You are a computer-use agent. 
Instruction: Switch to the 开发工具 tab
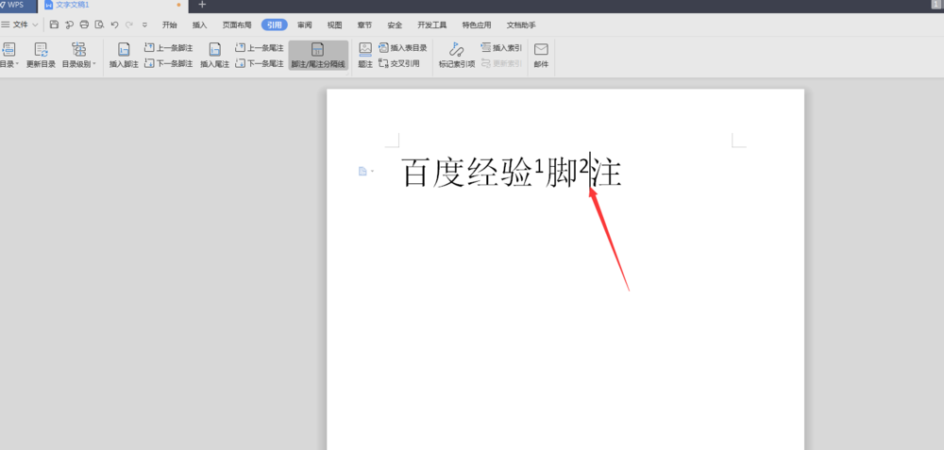pyautogui.click(x=432, y=25)
